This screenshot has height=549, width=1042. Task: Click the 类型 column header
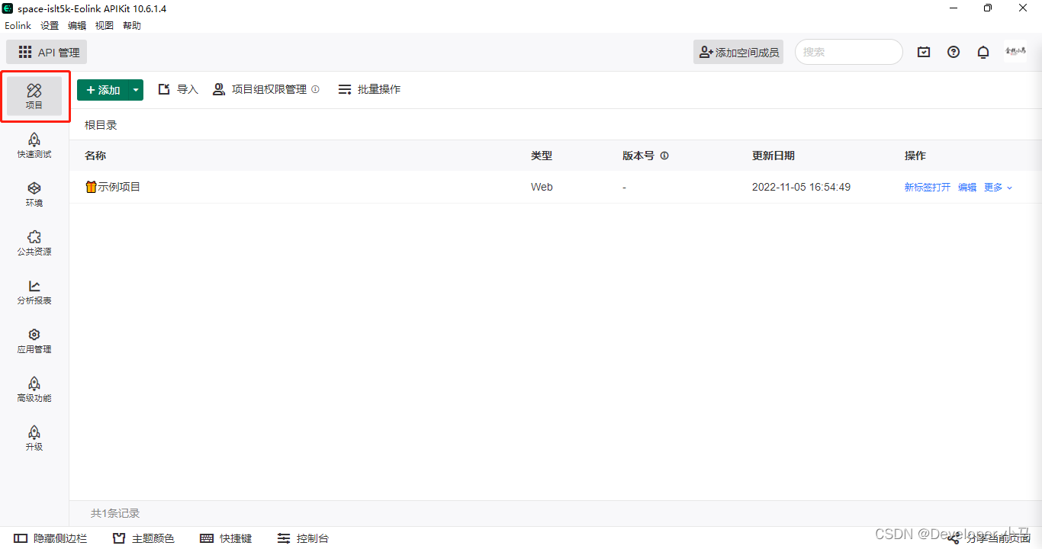542,156
